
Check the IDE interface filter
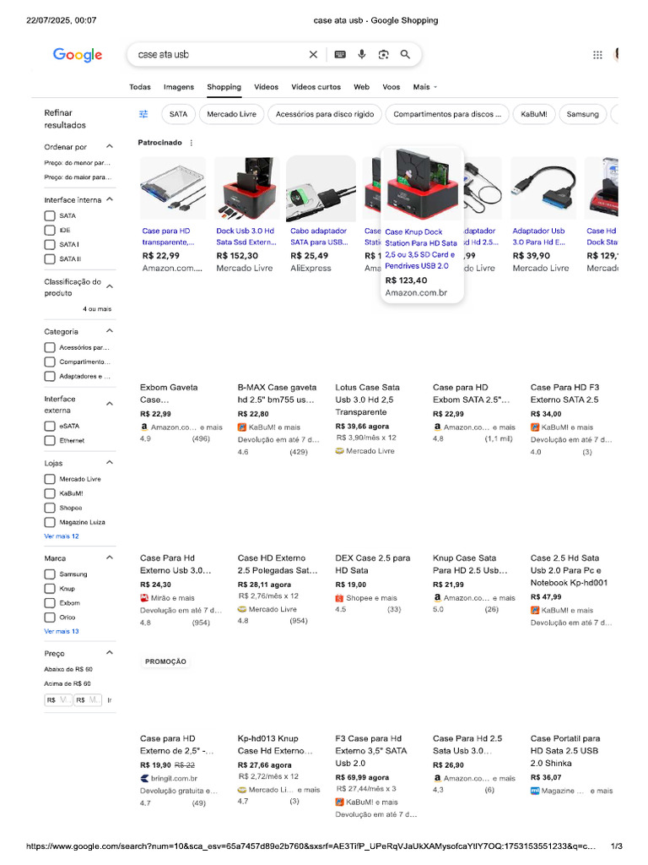click(x=50, y=230)
